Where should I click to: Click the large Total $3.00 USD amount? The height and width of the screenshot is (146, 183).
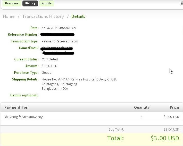pos(165,138)
